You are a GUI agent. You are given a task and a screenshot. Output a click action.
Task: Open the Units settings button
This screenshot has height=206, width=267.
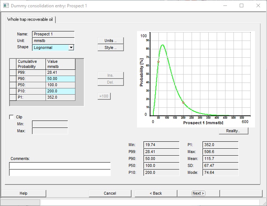pyautogui.click(x=110, y=41)
